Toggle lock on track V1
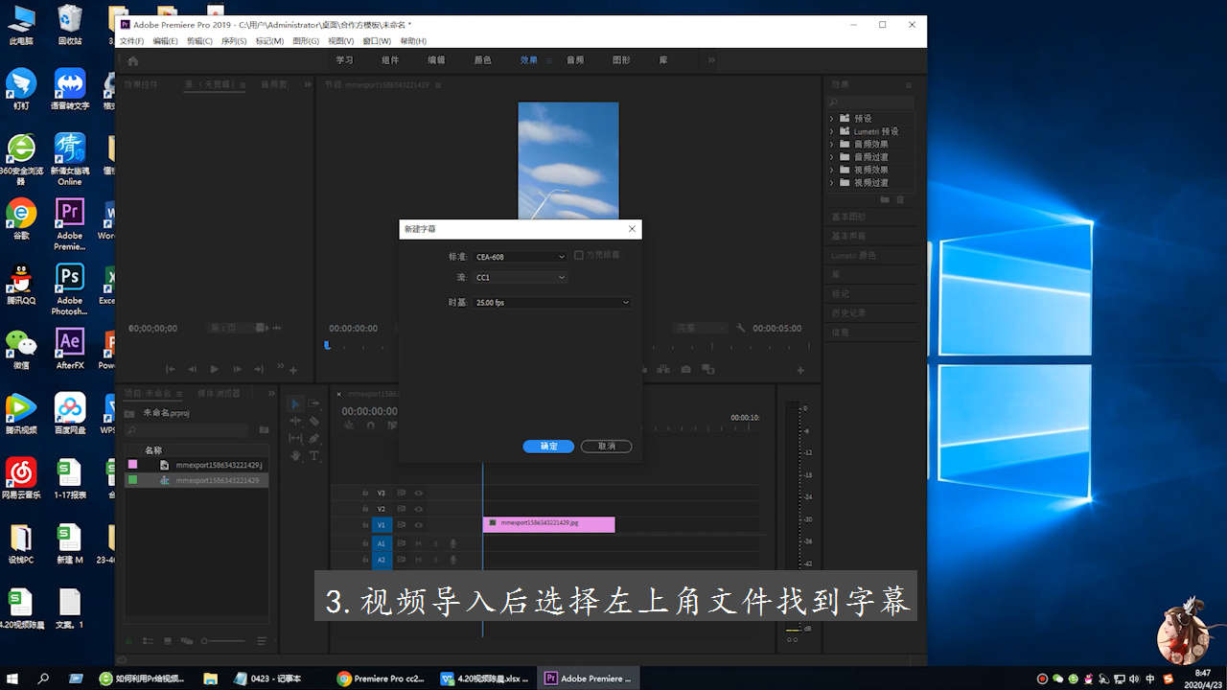The width and height of the screenshot is (1227, 690). (x=365, y=525)
